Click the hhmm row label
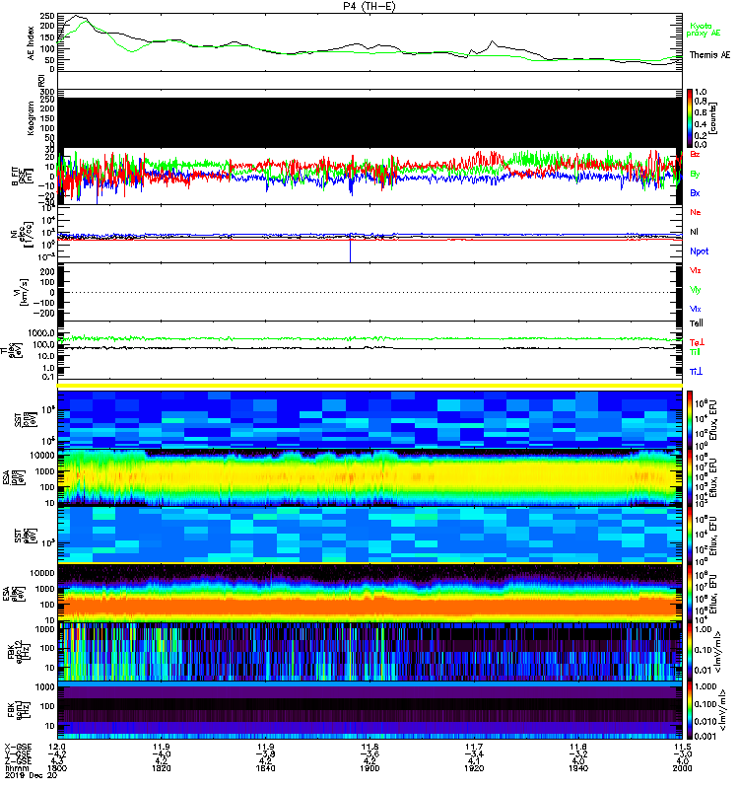This screenshot has height=789, width=739. (x=16, y=768)
